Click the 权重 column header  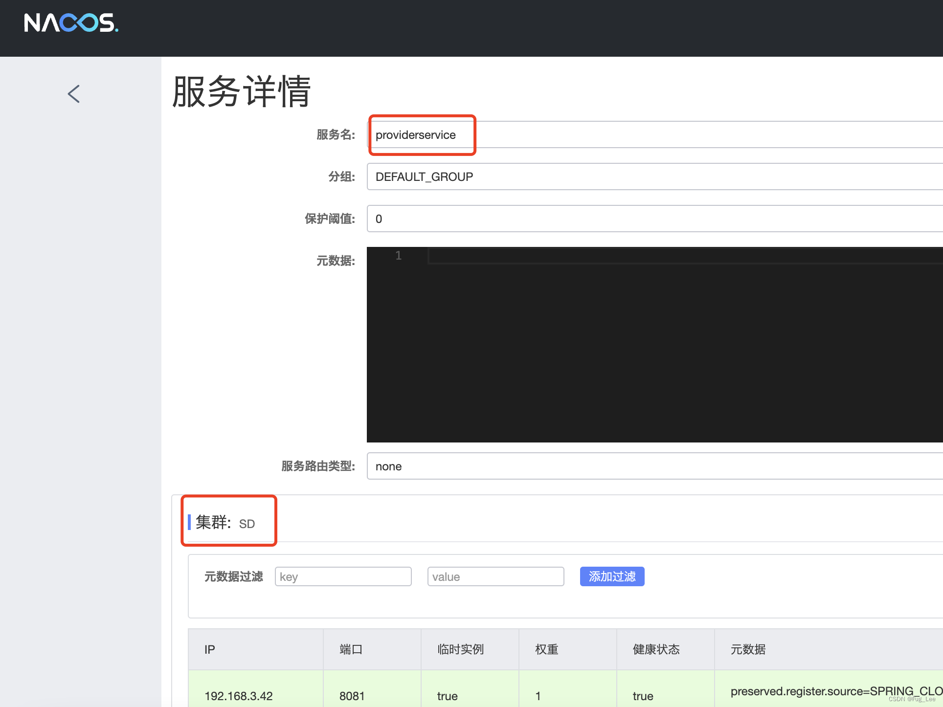(x=568, y=650)
